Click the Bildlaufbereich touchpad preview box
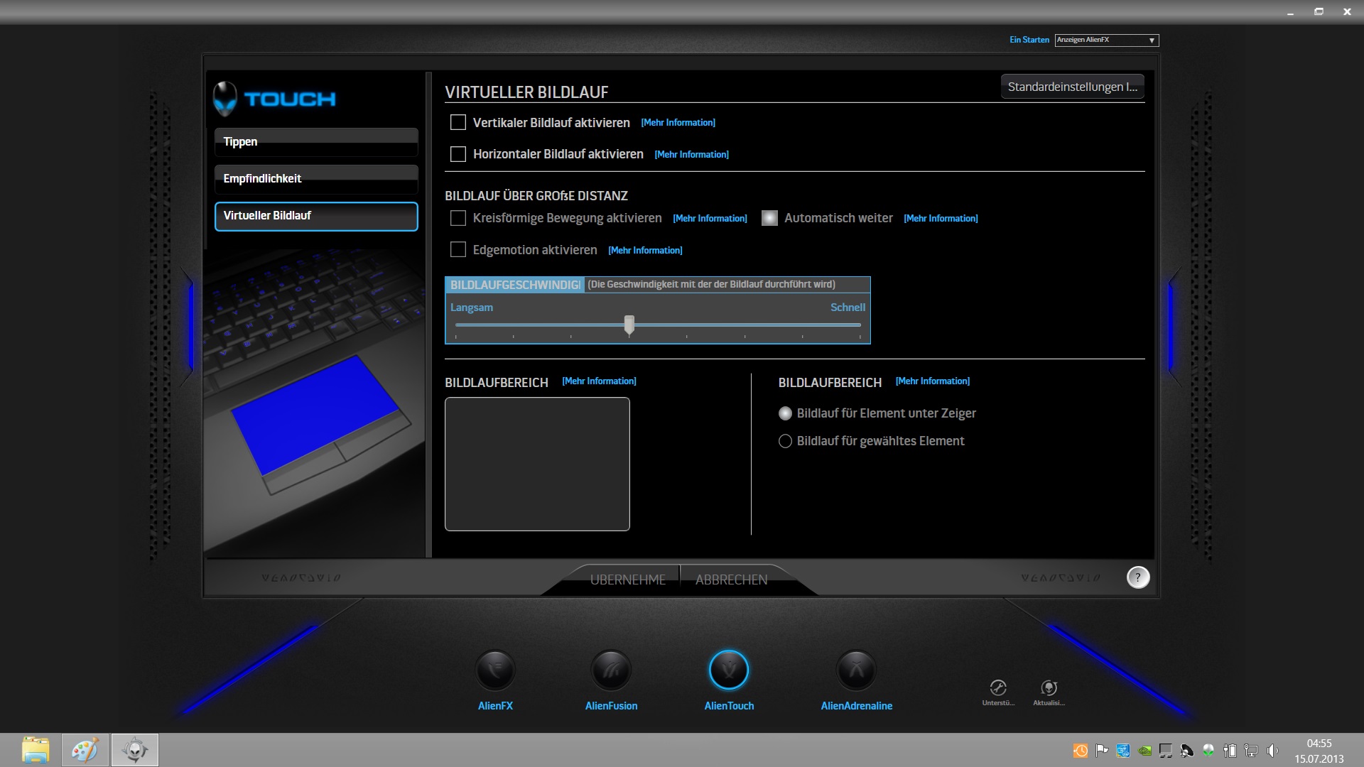 (537, 464)
